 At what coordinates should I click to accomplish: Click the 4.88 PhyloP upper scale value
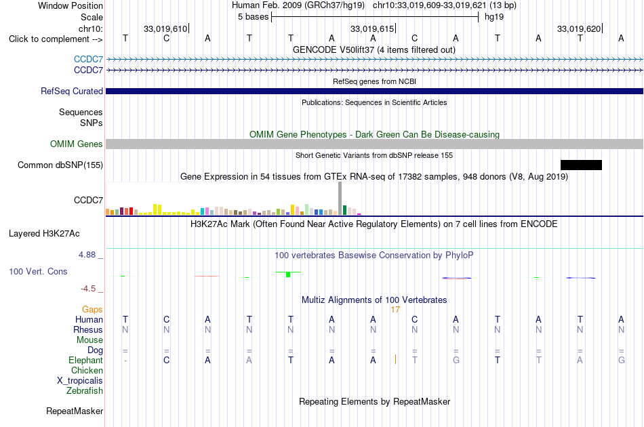click(87, 255)
